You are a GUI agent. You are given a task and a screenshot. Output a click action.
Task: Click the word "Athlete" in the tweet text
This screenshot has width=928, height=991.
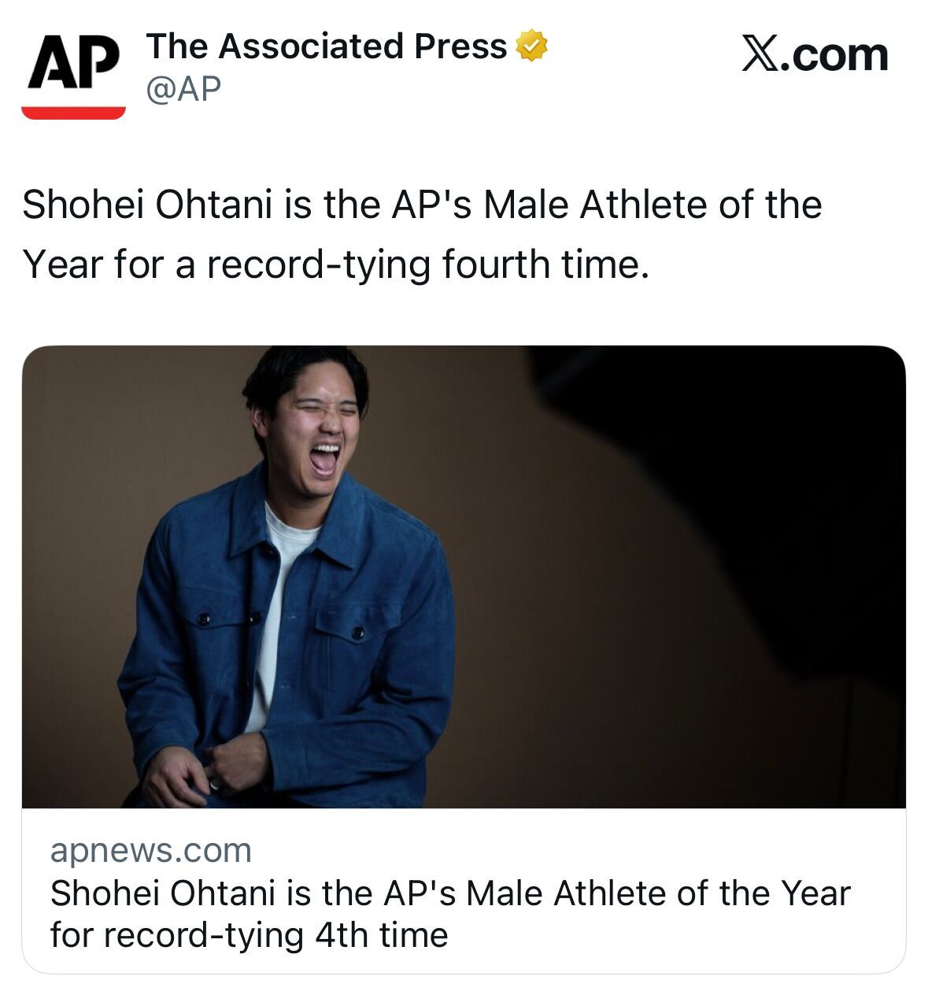point(643,205)
